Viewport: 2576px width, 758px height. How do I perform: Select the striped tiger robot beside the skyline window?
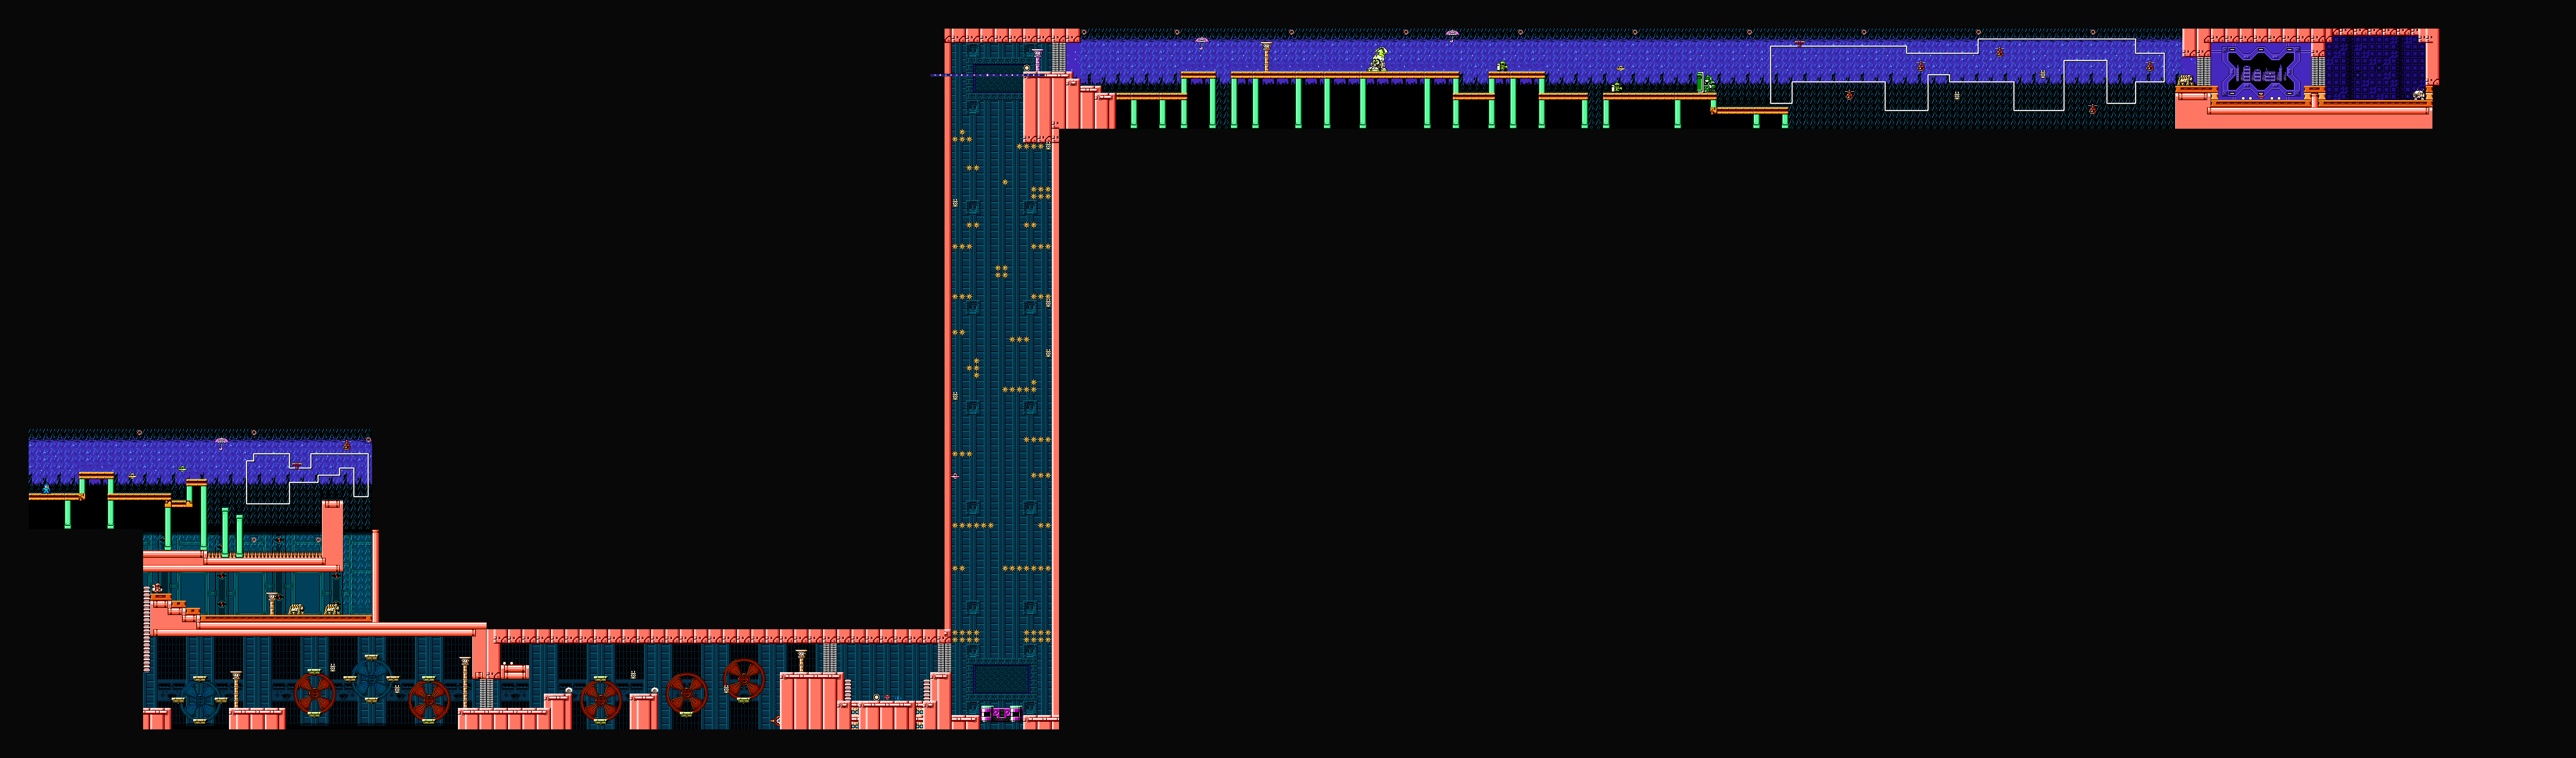tap(2185, 80)
